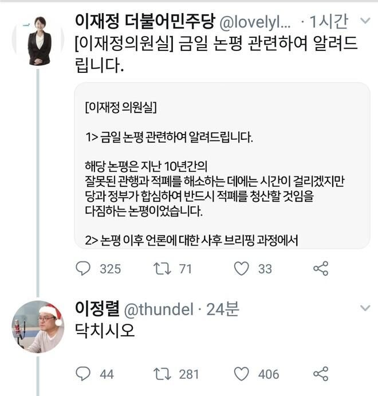Reply to 이재정's tweet via comment icon
Screen dimensions: 378x396
click(84, 268)
